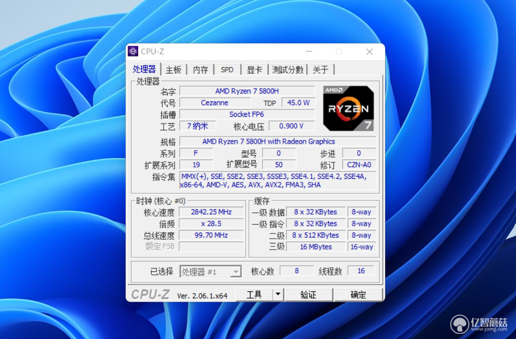Open the 处理器 #1 selection dropdown
516x339 pixels.
click(211, 271)
